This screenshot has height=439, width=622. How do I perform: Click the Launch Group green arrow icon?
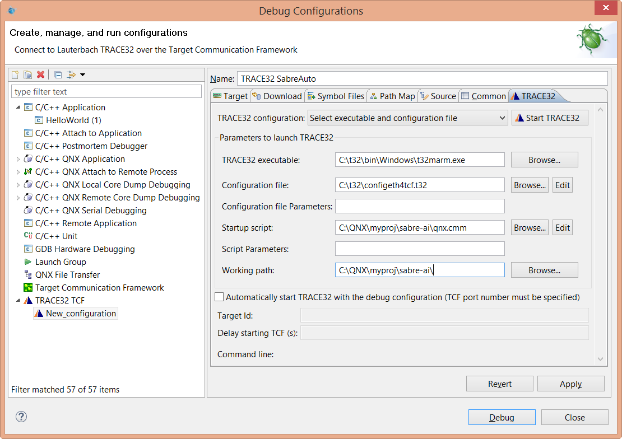(x=28, y=261)
